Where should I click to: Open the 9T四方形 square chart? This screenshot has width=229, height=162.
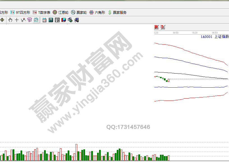pyautogui.click(x=20, y=12)
